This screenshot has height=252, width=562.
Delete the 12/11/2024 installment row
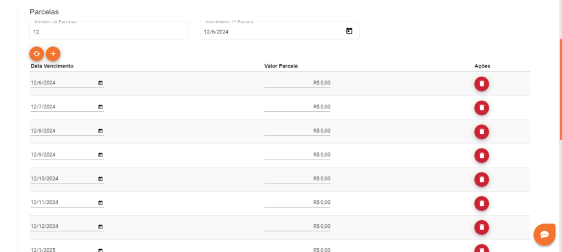tap(481, 203)
